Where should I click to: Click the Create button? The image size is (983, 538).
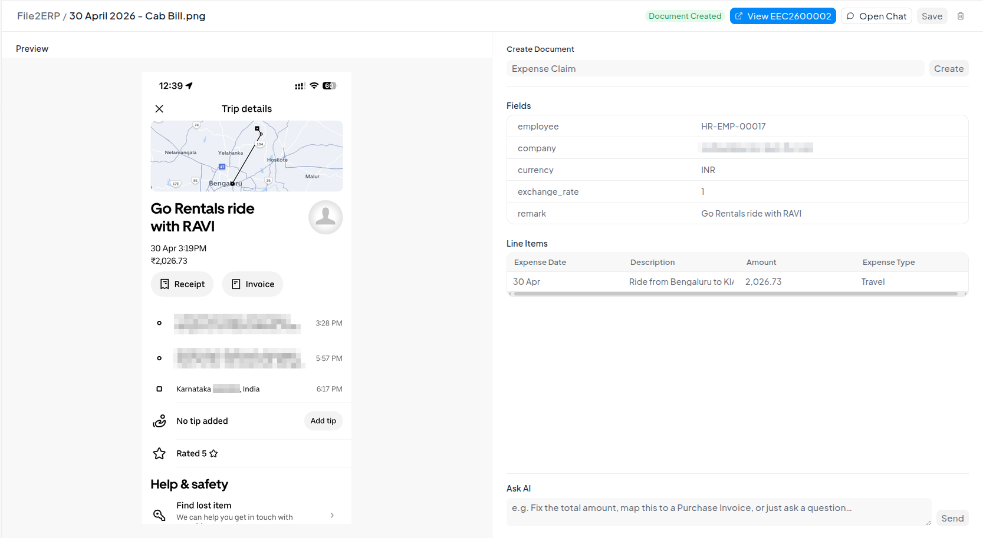pyautogui.click(x=949, y=68)
